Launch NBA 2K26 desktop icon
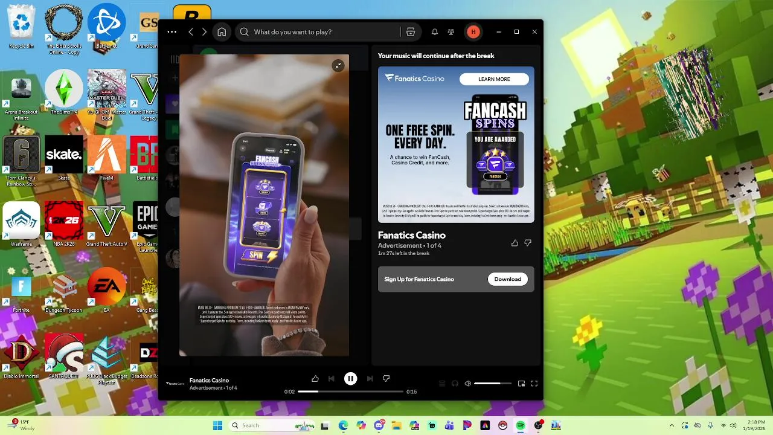Viewport: 773px width, 435px height. (x=63, y=225)
